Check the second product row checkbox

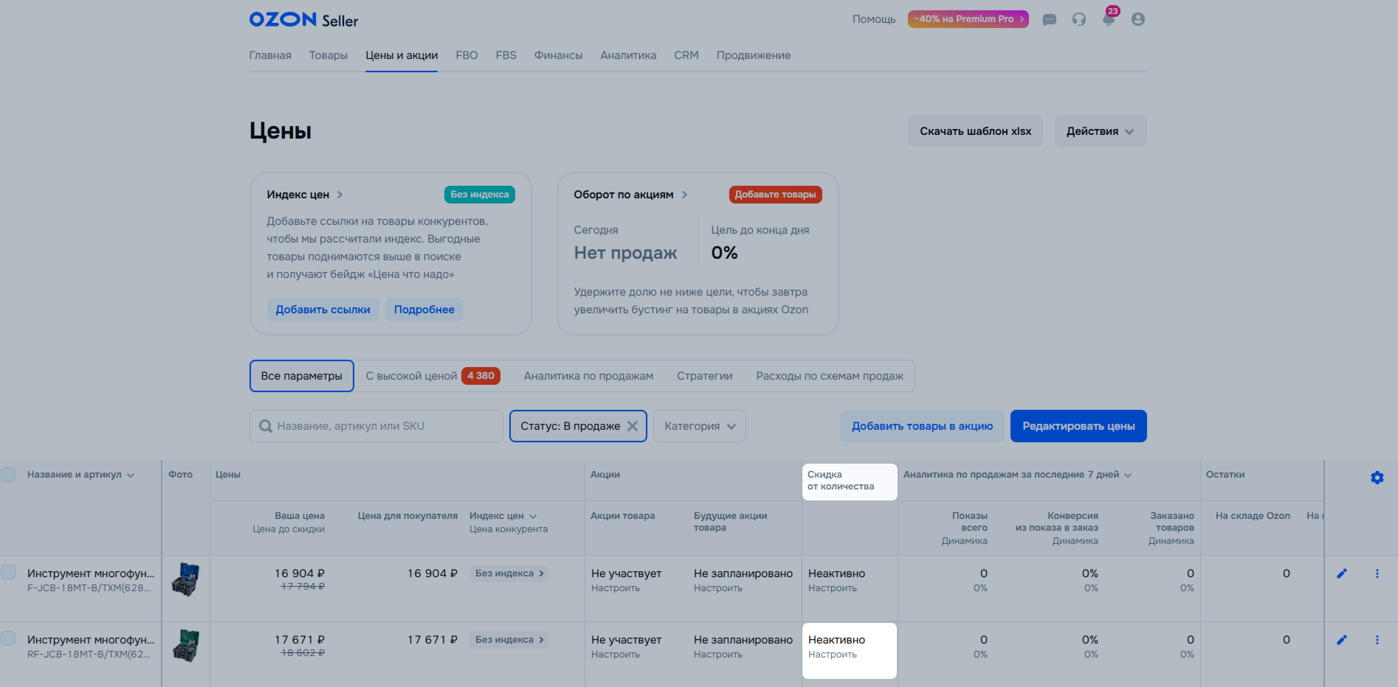pyautogui.click(x=9, y=638)
